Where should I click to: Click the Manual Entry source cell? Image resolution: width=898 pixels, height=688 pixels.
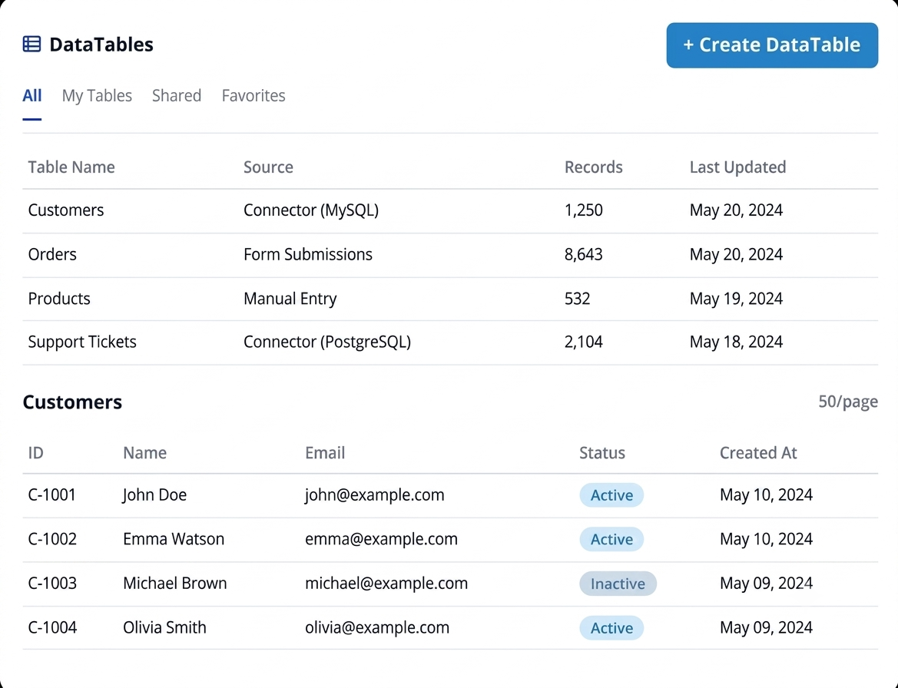click(290, 299)
